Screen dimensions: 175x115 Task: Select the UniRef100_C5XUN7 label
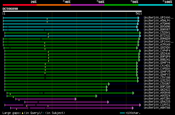pos(157,84)
